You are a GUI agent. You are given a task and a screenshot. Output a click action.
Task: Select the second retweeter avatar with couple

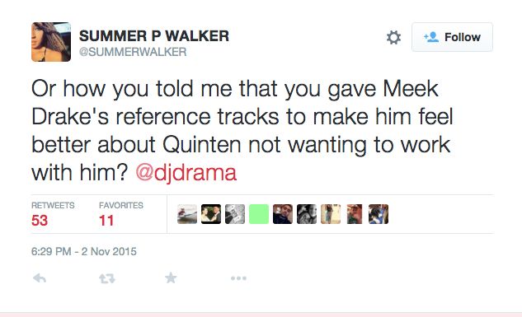211,214
